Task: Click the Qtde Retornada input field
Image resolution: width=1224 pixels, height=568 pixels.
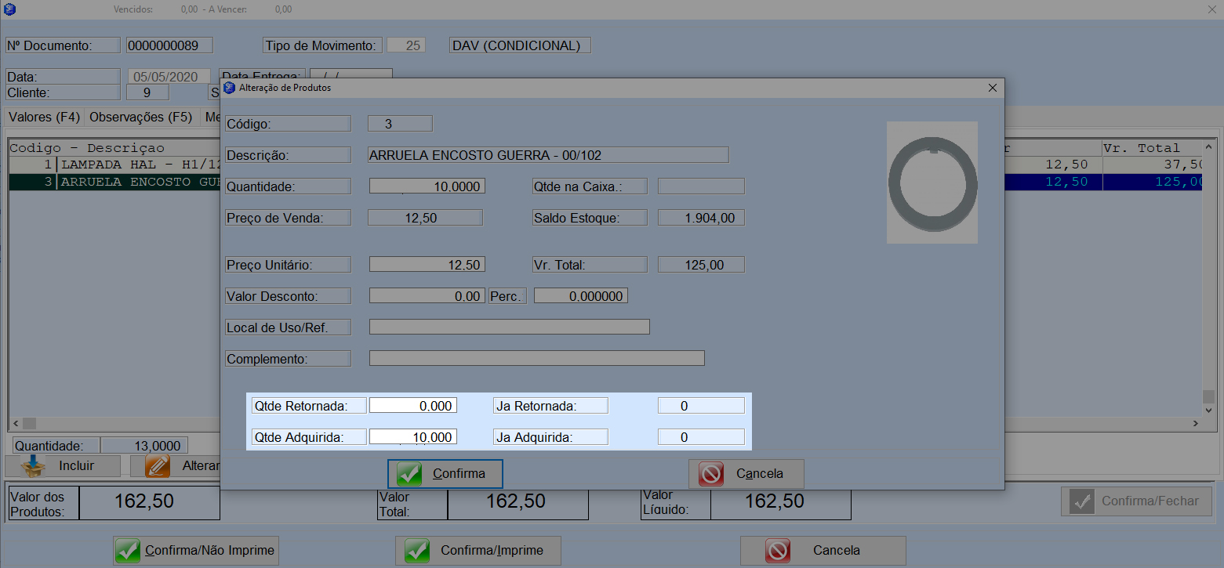Action: 412,406
